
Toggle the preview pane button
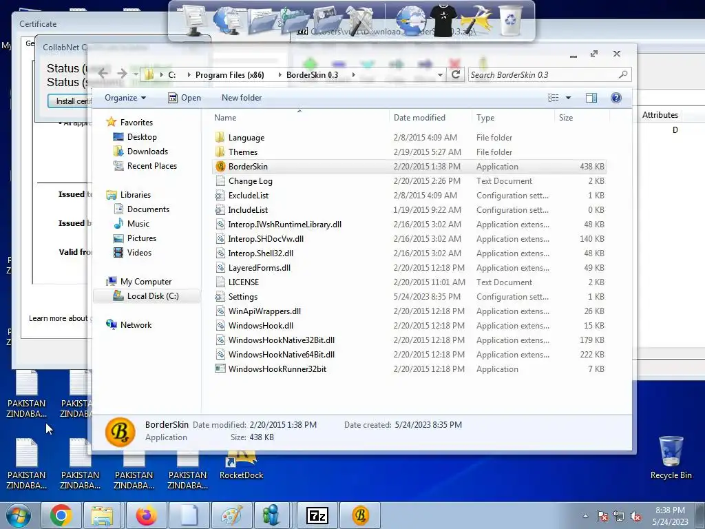point(591,98)
